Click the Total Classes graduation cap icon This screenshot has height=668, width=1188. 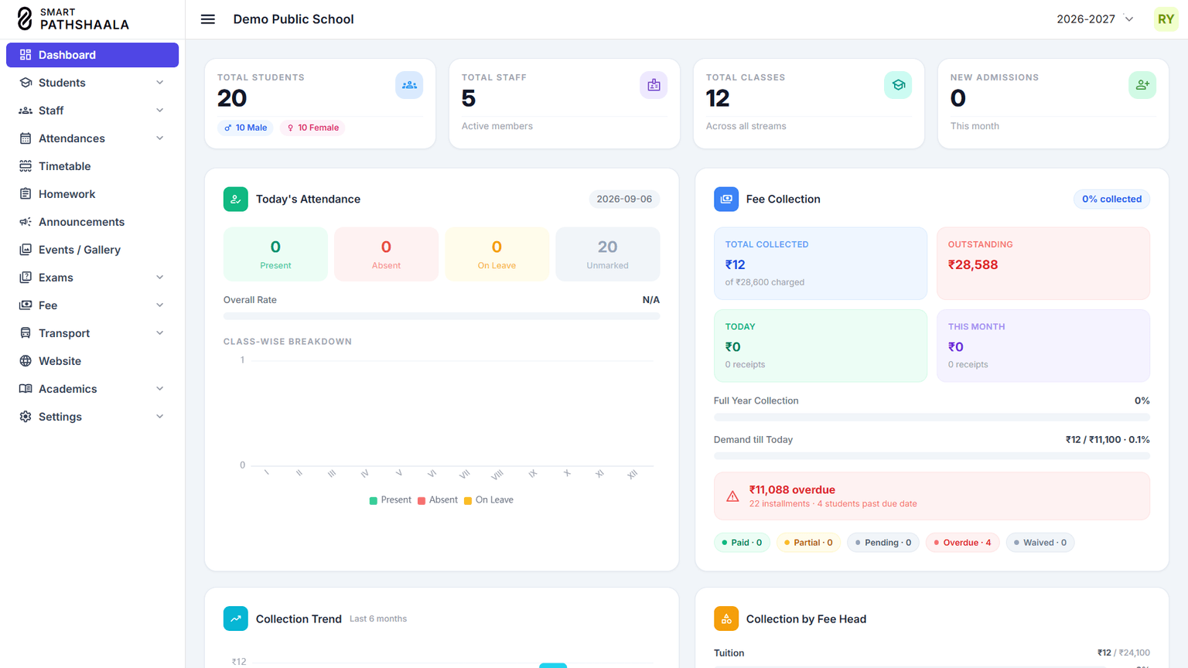click(x=898, y=85)
